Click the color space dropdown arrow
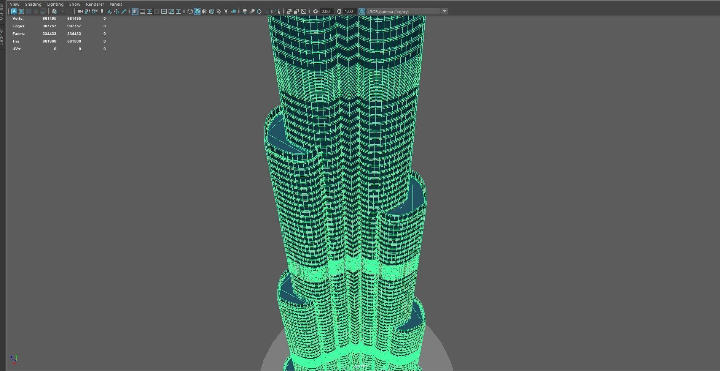The image size is (720, 371). coord(444,11)
